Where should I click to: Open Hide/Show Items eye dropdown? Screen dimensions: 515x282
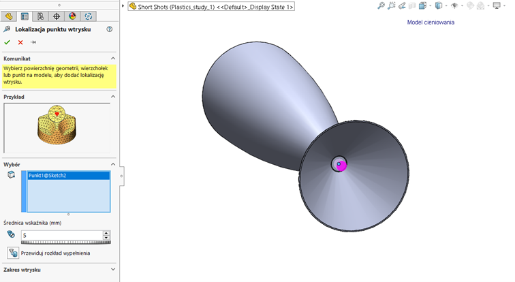[454, 5]
